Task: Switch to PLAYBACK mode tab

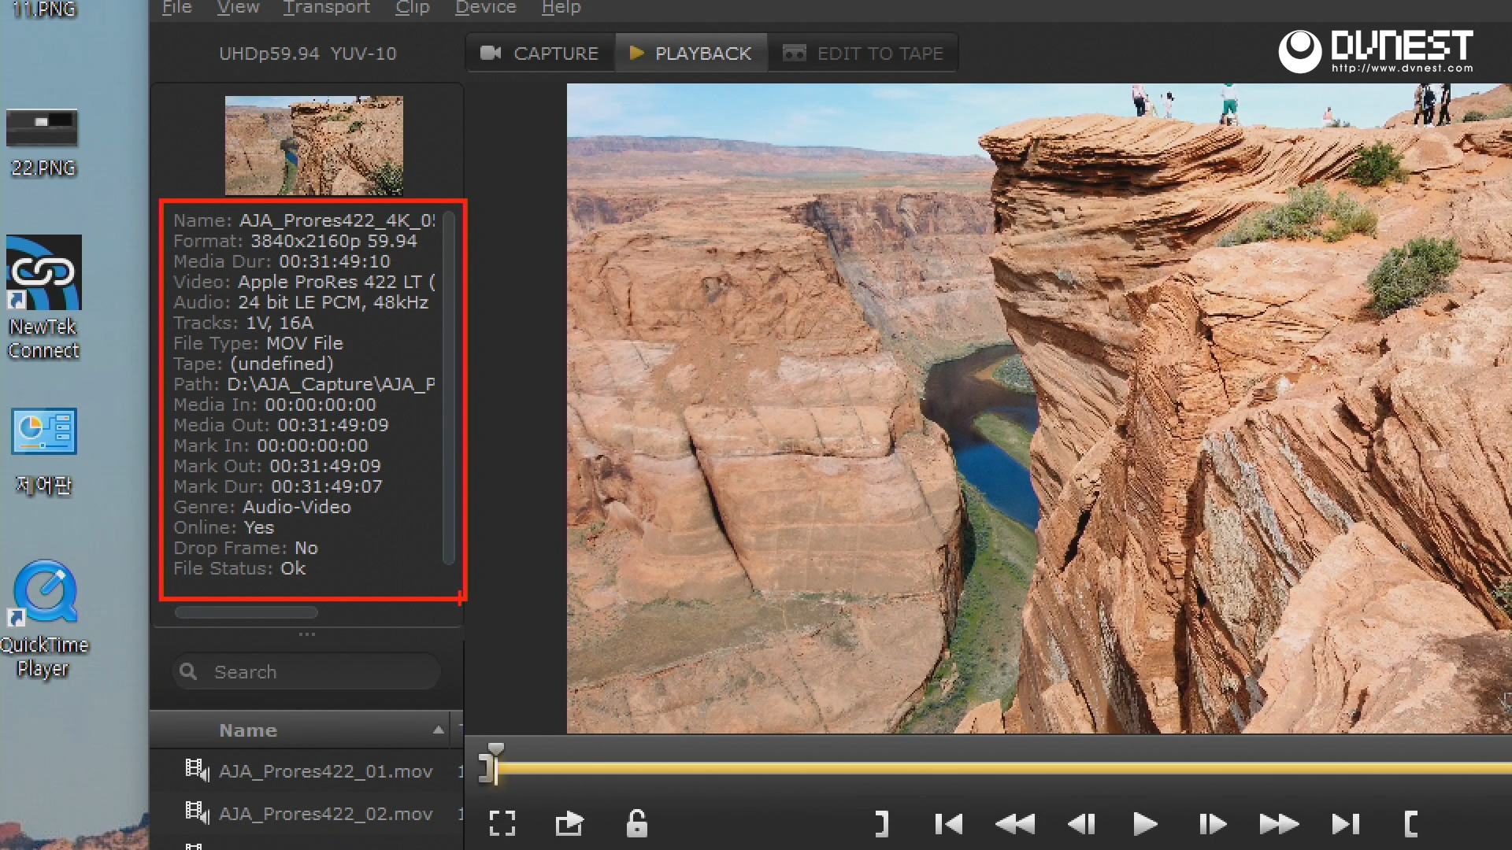Action: pos(691,54)
